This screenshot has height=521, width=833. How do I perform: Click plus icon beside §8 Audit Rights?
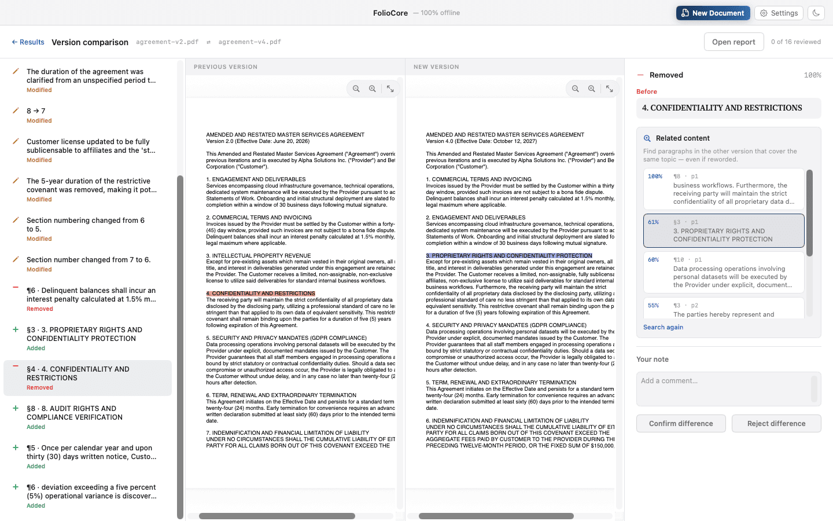[16, 408]
